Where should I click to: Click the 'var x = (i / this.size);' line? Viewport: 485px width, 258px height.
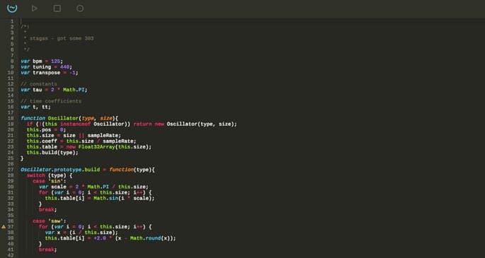click(81, 233)
